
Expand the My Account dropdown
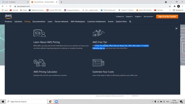click(x=148, y=16)
